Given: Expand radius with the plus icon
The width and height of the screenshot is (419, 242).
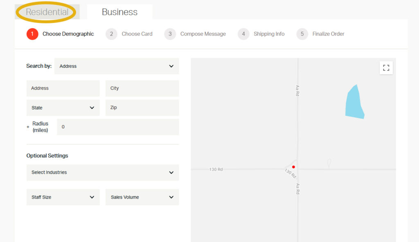Looking at the screenshot, I should point(28,127).
